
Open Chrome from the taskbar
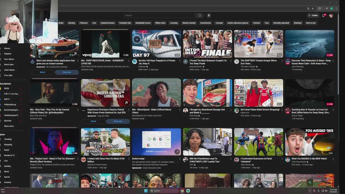point(182,191)
